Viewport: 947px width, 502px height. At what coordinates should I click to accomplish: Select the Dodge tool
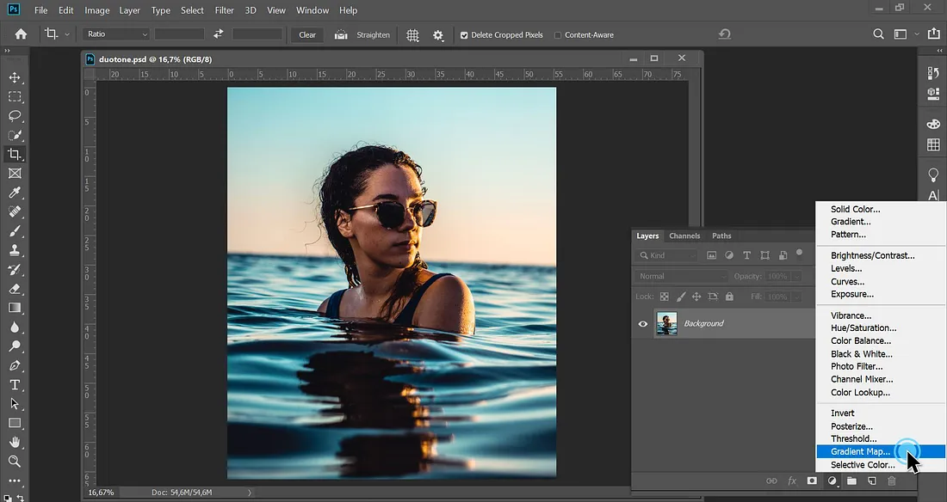pos(15,346)
